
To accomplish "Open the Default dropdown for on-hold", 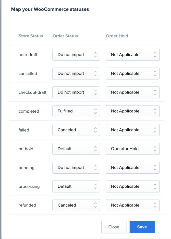I will (x=76, y=149).
